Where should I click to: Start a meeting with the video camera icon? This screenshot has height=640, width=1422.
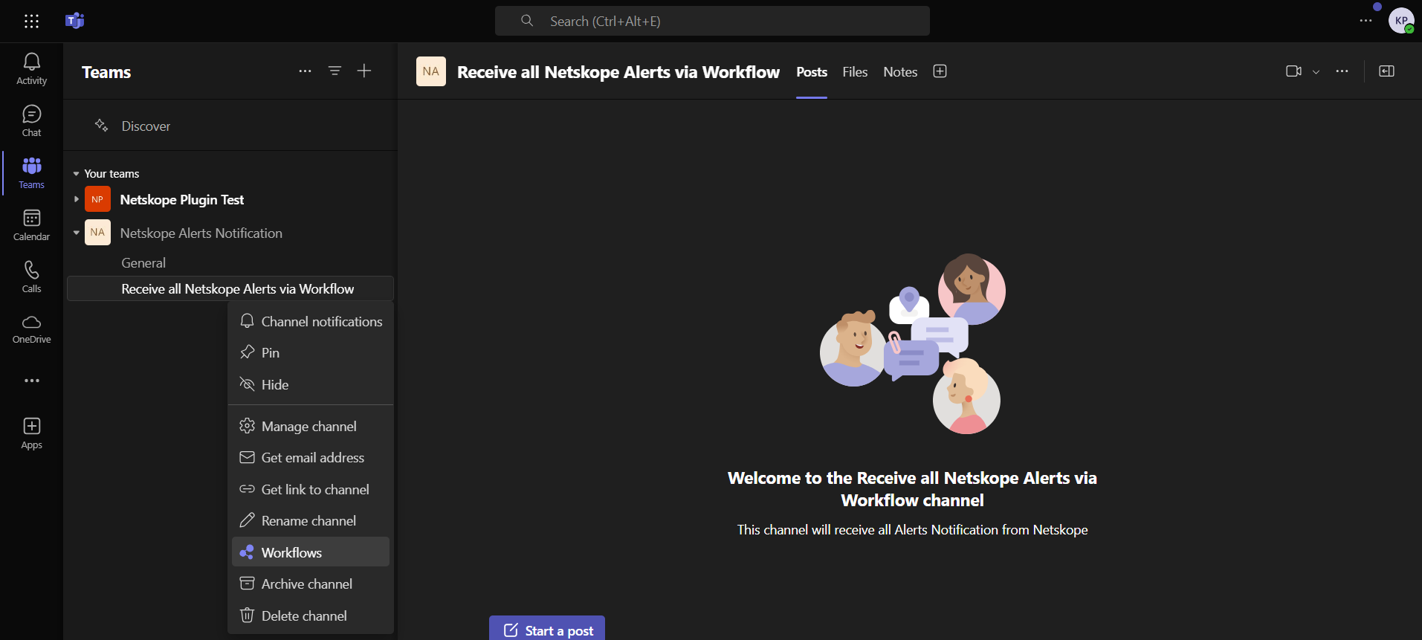pos(1293,71)
